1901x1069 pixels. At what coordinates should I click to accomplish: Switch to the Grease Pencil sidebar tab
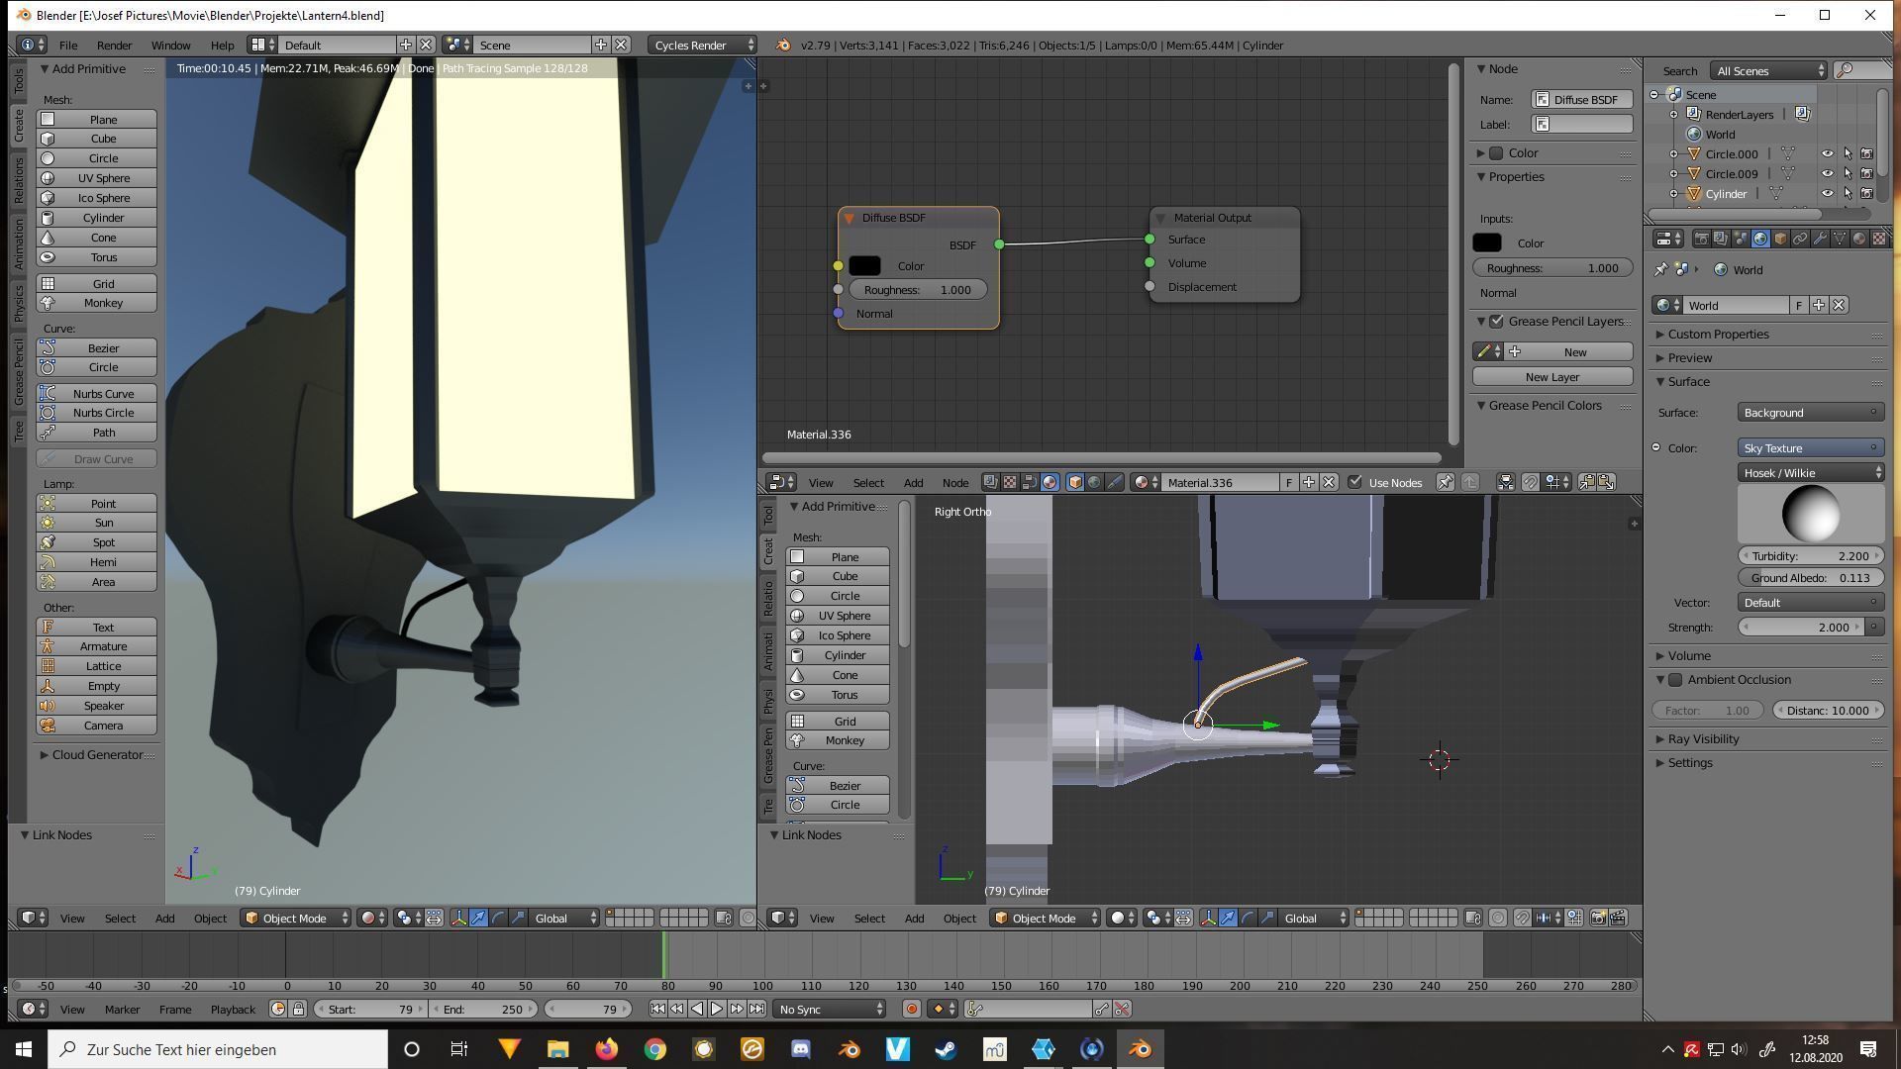coord(18,371)
